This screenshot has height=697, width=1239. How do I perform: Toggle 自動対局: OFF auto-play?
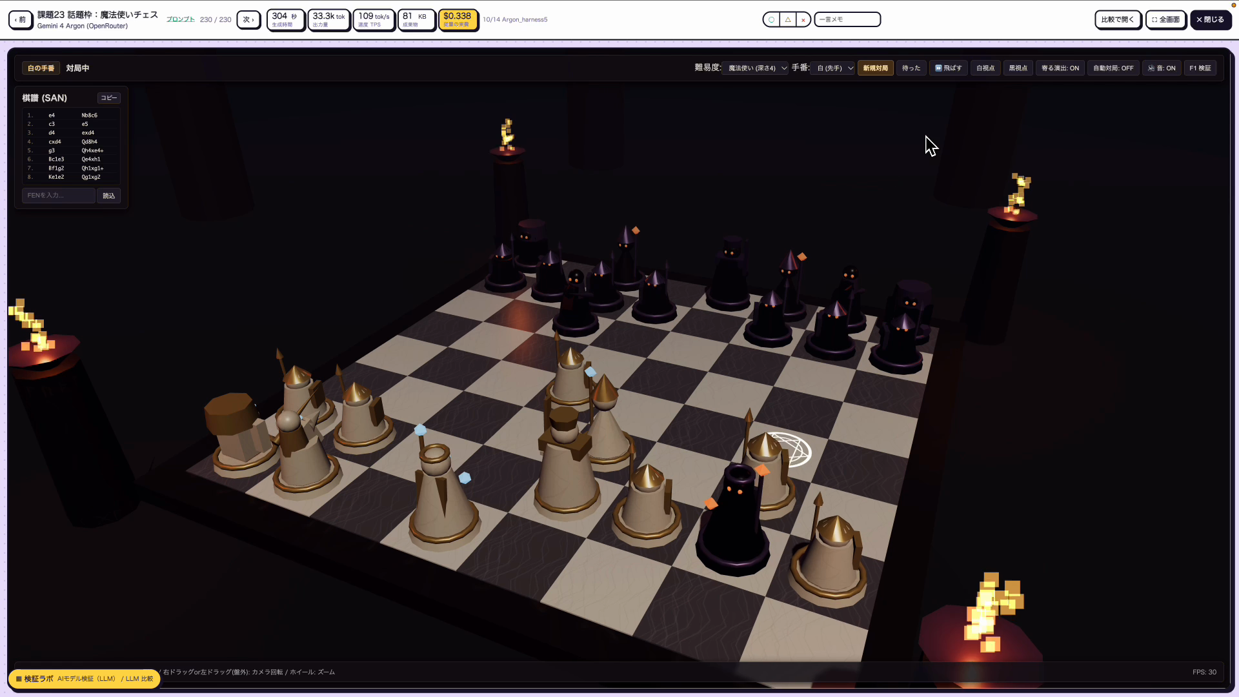click(x=1113, y=68)
